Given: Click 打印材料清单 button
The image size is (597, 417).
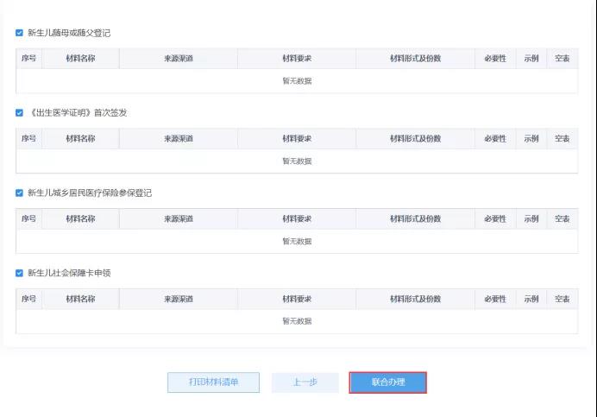Looking at the screenshot, I should [x=214, y=382].
